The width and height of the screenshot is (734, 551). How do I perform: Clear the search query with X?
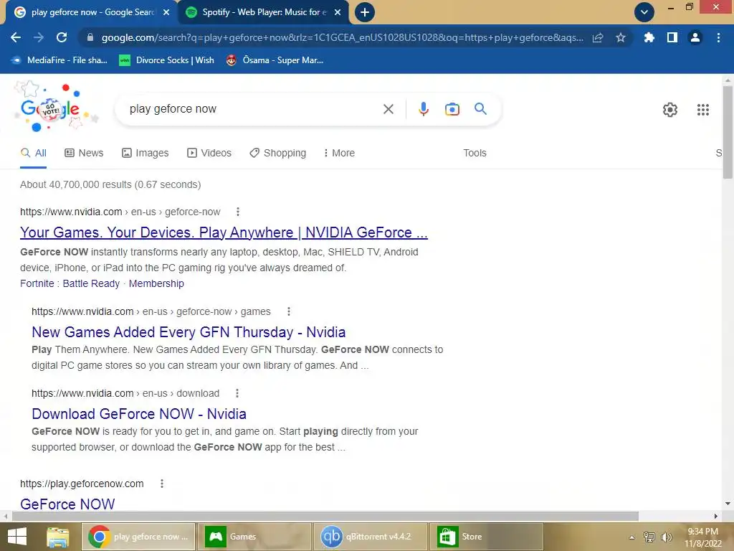pyautogui.click(x=388, y=109)
